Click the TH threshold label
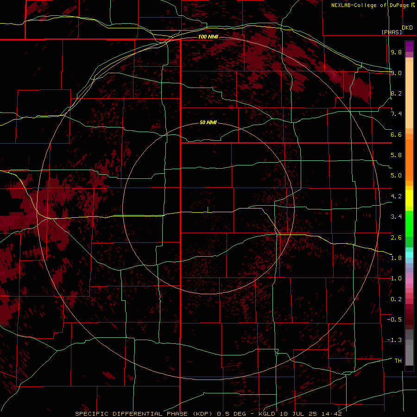This screenshot has height=417, width=417. click(x=398, y=361)
